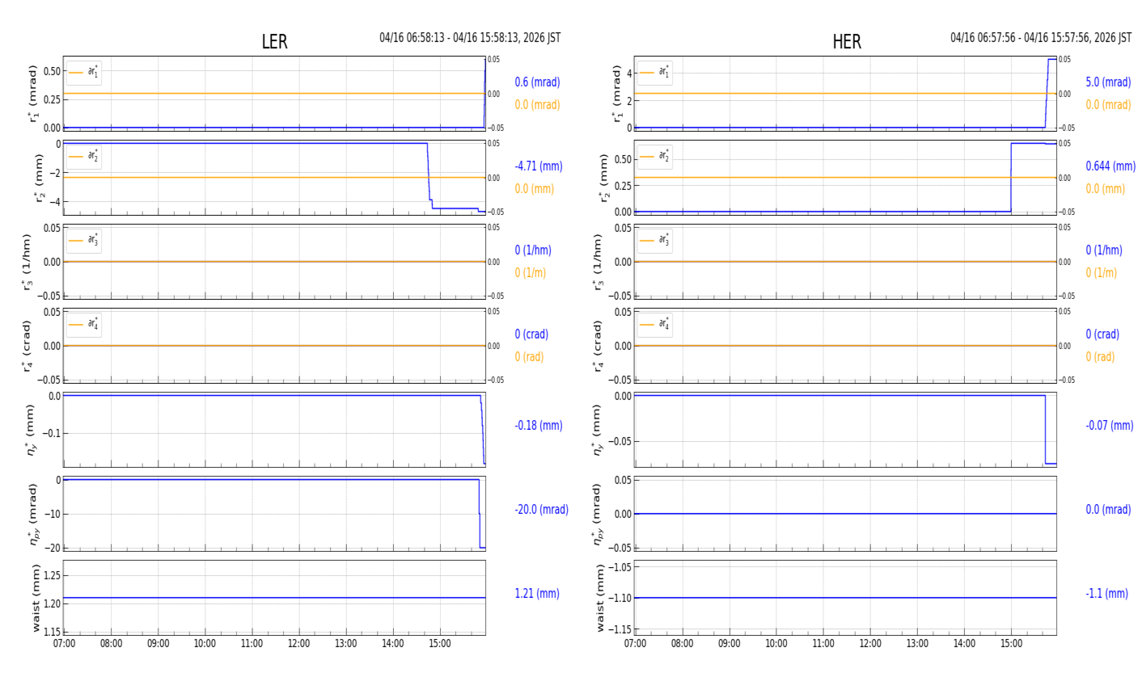The image size is (1142, 698).
Task: Click the HER waist value -1.1 (mm)
Action: tap(1106, 593)
